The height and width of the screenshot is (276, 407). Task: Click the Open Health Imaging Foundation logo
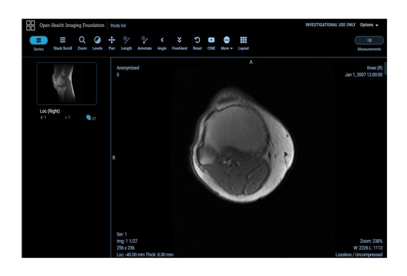[x=31, y=25]
